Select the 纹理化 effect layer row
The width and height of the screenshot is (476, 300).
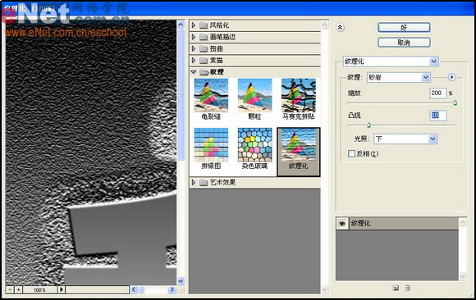pos(404,224)
